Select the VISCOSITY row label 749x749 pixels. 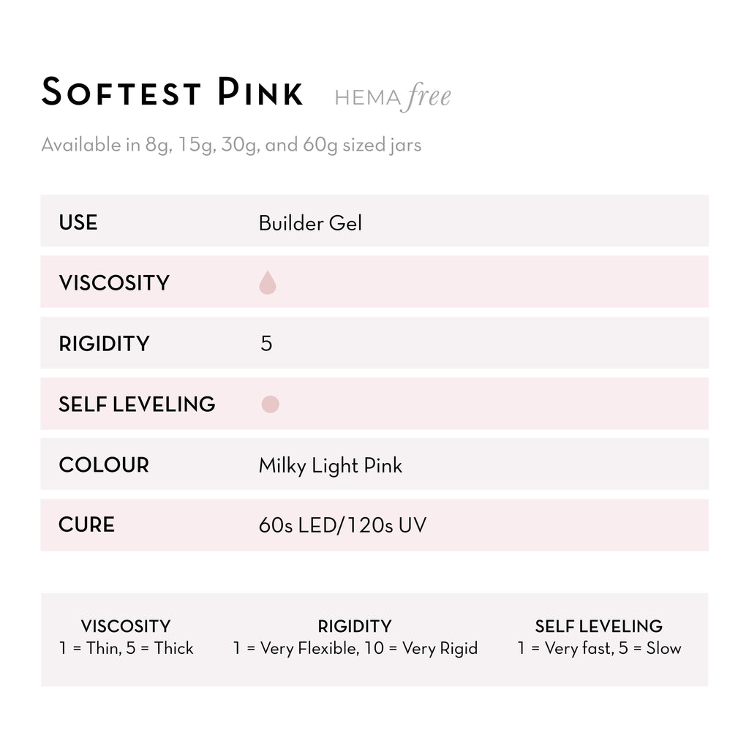[114, 283]
